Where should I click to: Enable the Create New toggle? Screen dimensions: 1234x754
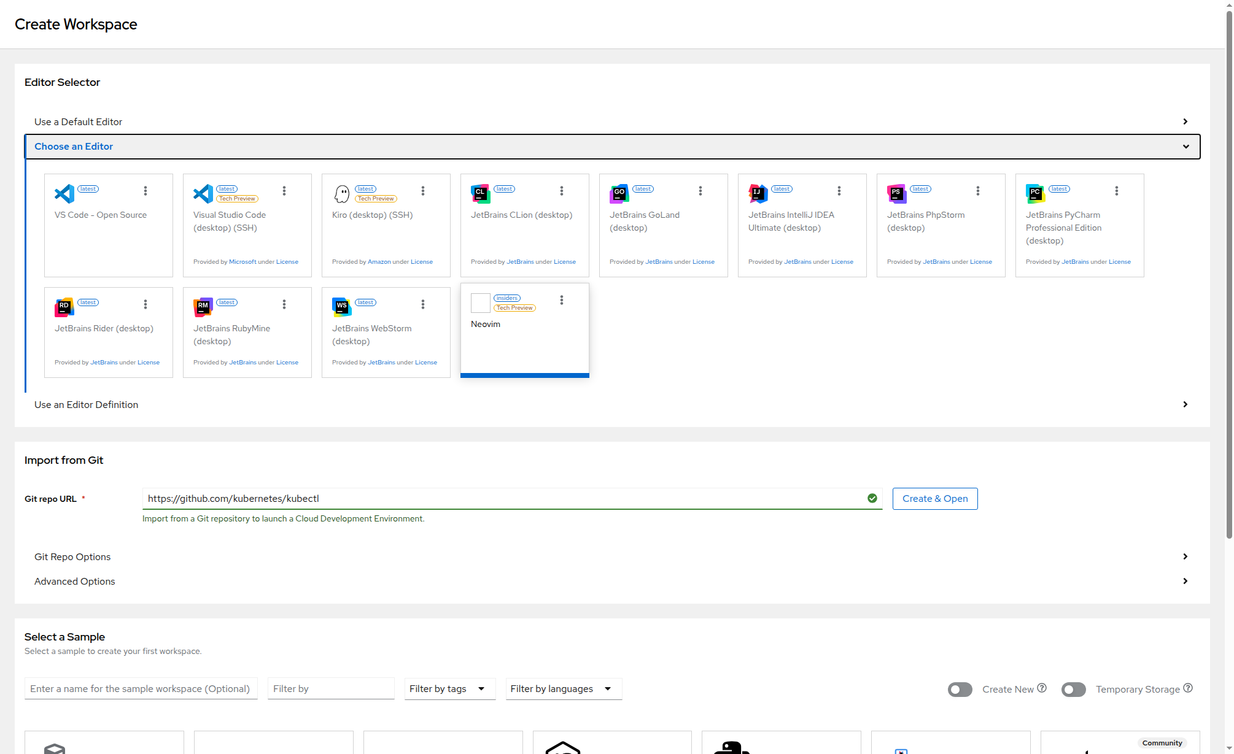(x=960, y=690)
